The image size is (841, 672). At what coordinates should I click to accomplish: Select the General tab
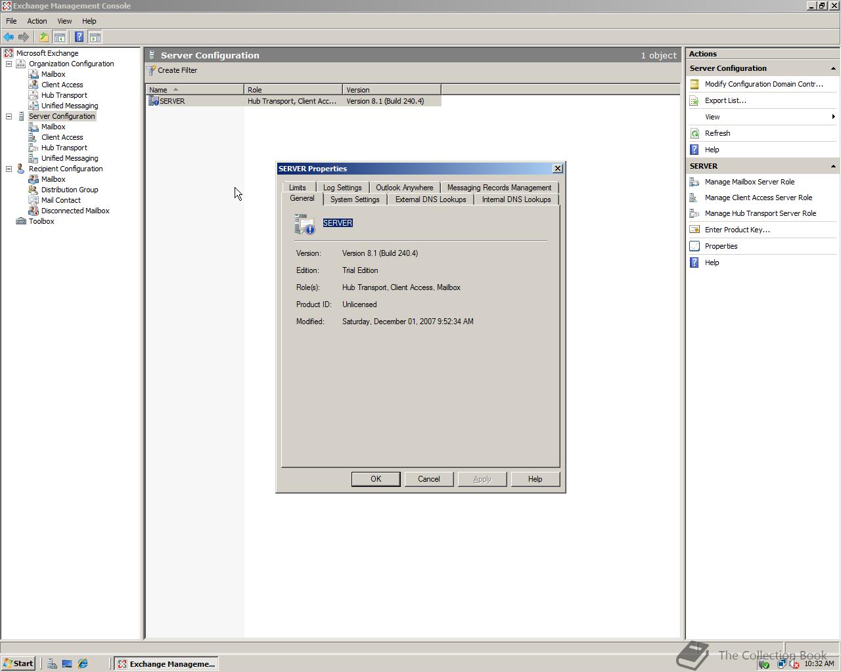302,198
